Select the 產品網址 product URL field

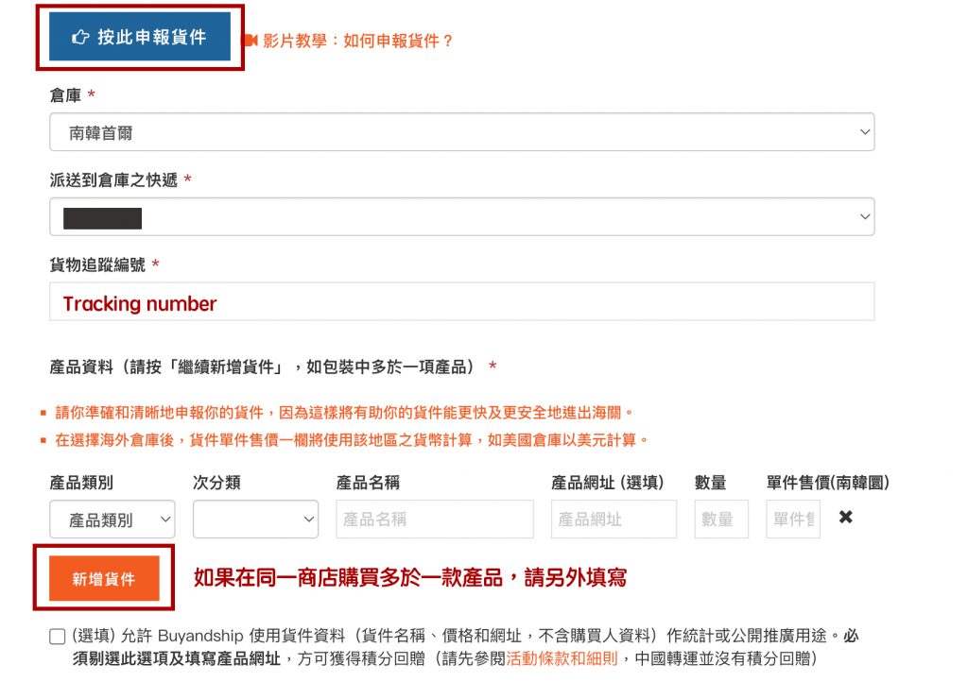(x=614, y=520)
